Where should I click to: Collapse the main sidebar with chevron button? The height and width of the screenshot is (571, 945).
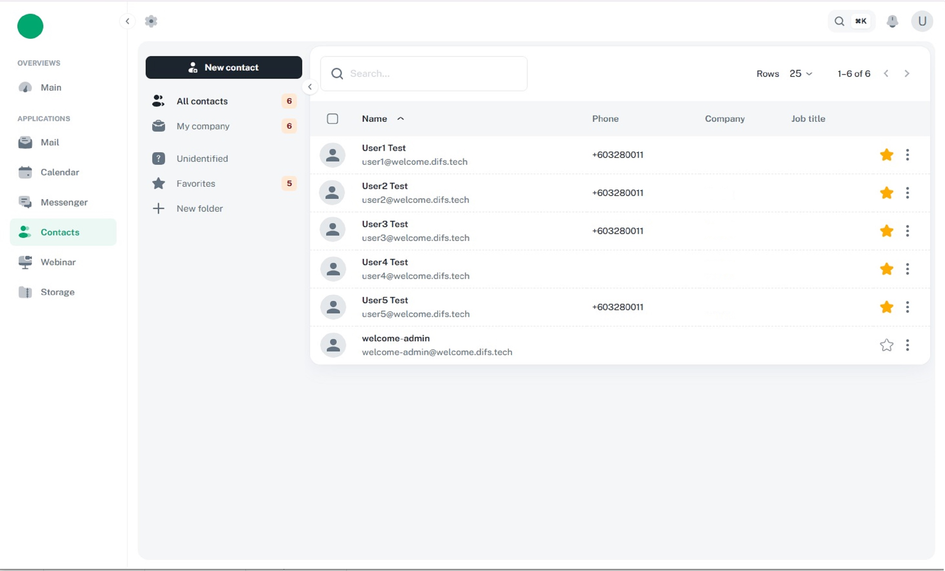pyautogui.click(x=127, y=21)
